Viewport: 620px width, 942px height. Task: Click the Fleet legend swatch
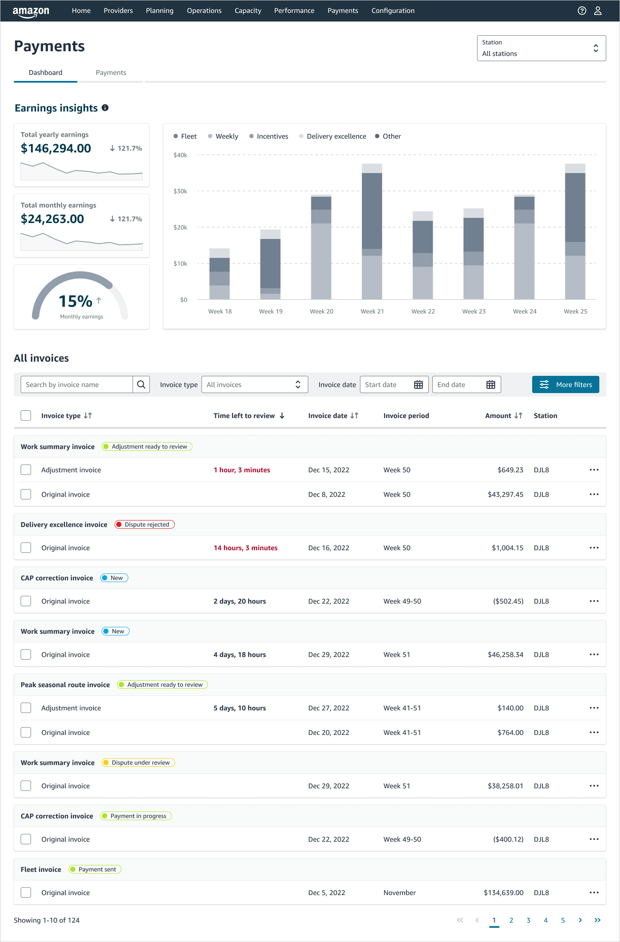coord(176,136)
